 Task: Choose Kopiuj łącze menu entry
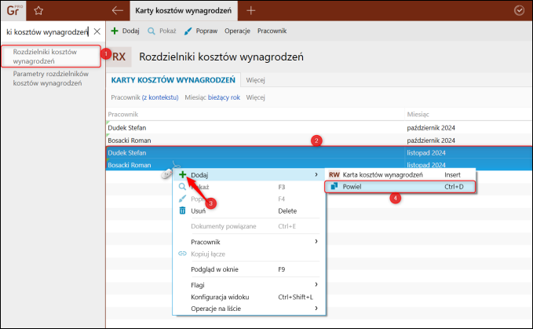click(249, 254)
